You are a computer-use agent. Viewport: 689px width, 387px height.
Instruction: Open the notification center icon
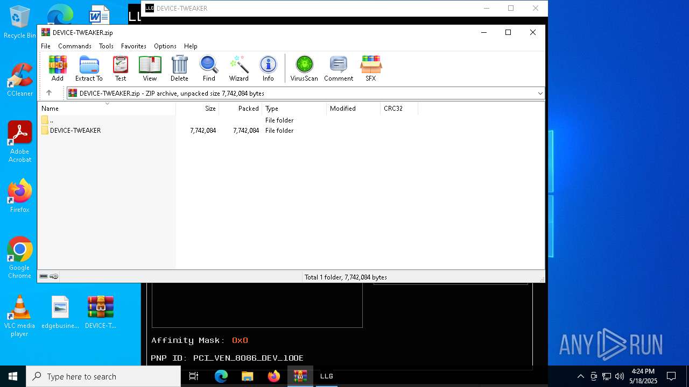pos(671,376)
